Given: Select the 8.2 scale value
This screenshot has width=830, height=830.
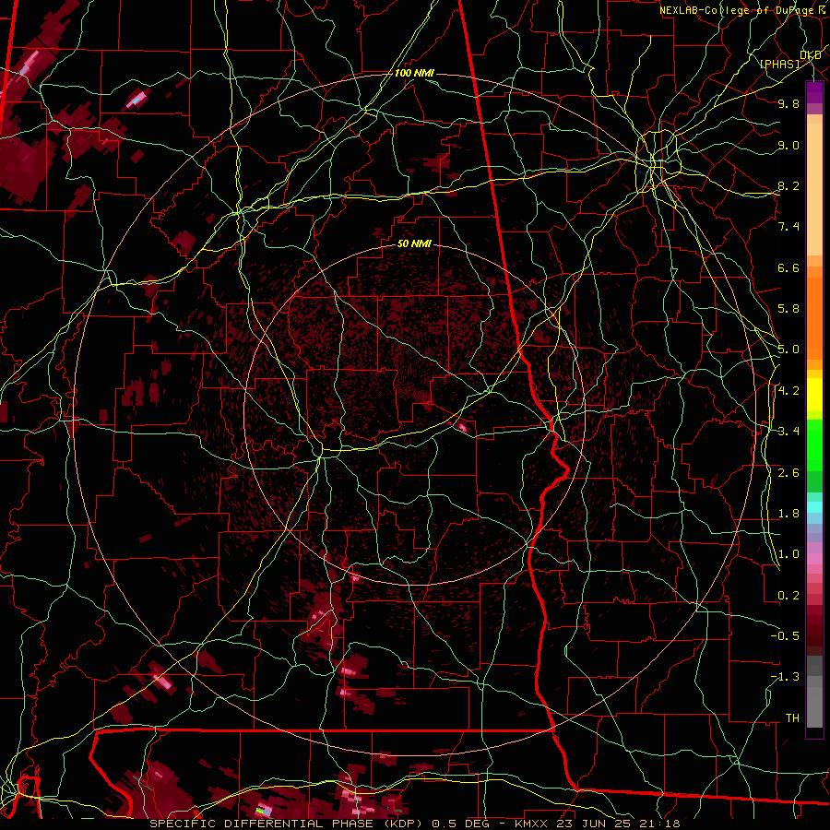Looking at the screenshot, I should 788,185.
